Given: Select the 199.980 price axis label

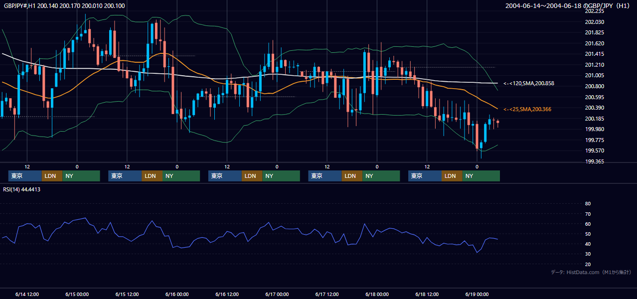Looking at the screenshot, I should point(594,129).
